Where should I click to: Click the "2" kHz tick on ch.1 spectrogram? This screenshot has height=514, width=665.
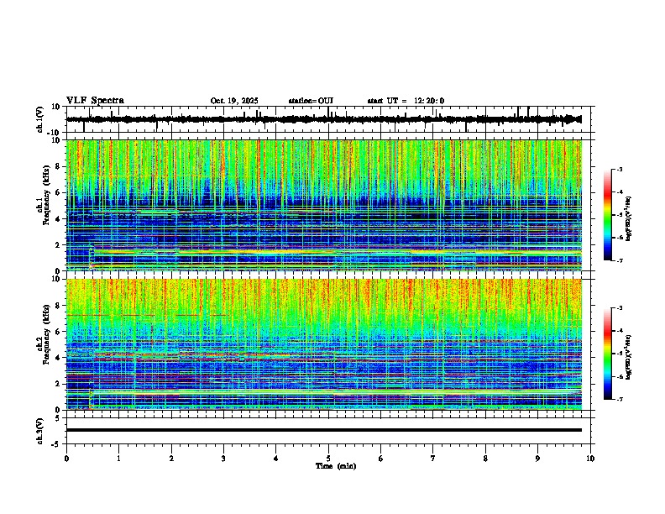pyautogui.click(x=59, y=244)
